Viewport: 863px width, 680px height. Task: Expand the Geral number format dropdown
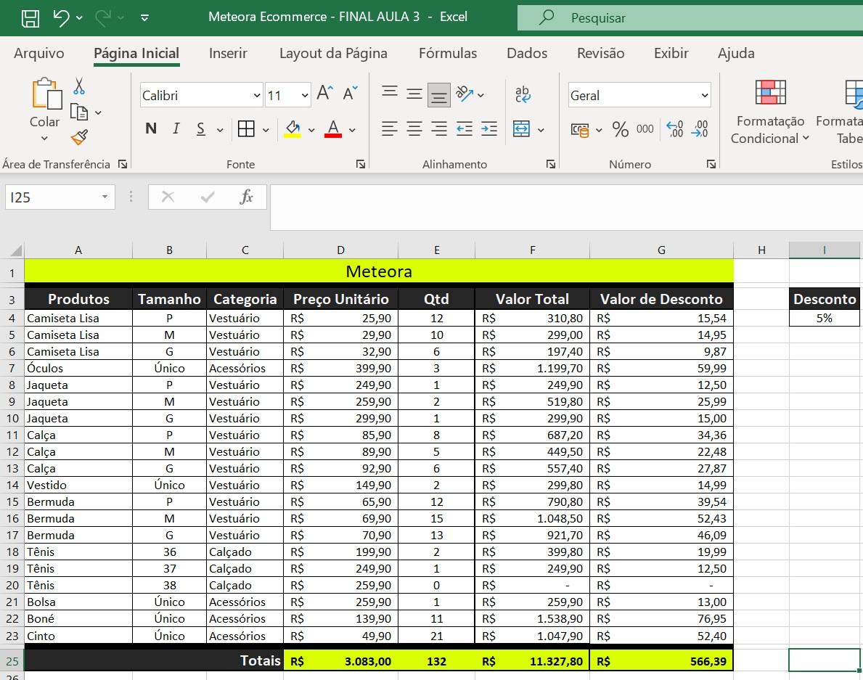tap(704, 96)
